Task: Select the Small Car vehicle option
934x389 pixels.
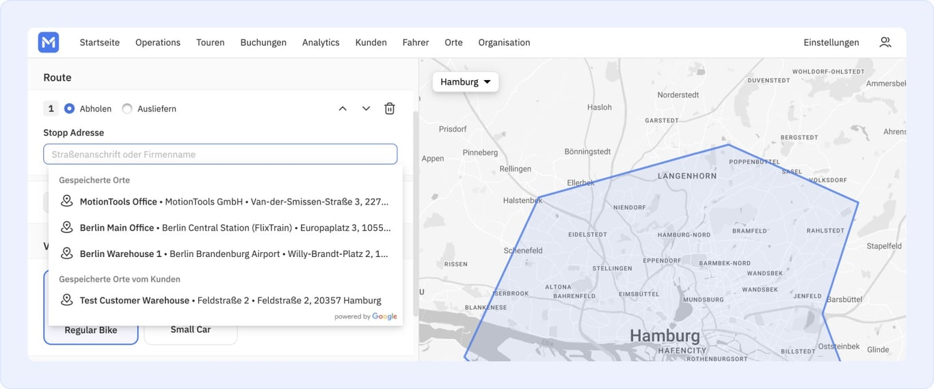Action: click(x=191, y=330)
